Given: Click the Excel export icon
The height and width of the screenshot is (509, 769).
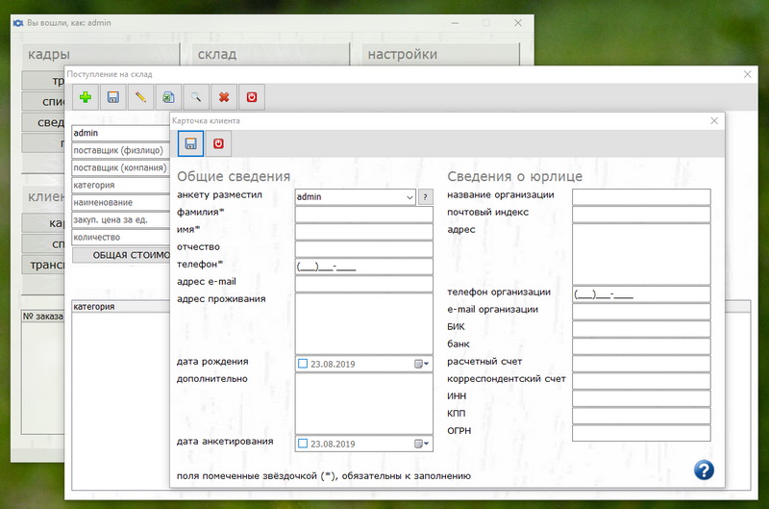Looking at the screenshot, I should [x=168, y=97].
